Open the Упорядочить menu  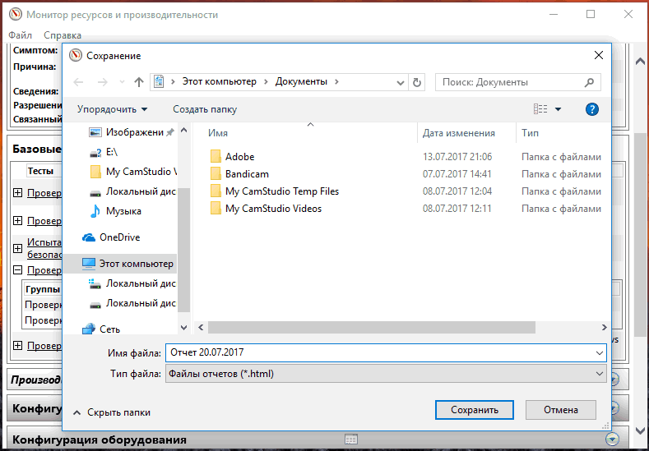click(x=112, y=109)
